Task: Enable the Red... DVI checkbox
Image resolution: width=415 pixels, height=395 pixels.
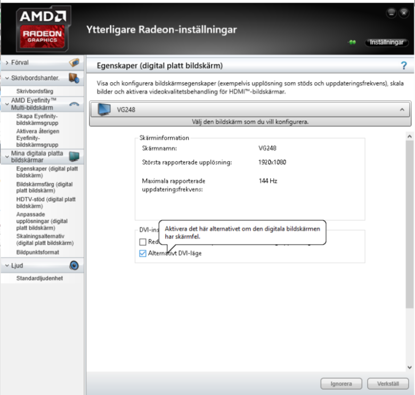Action: 143,241
